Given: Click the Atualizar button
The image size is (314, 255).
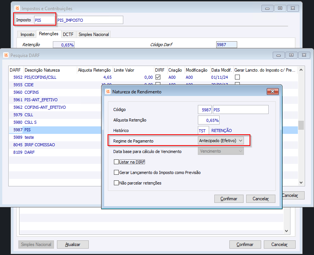Looking at the screenshot, I should pyautogui.click(x=73, y=244).
